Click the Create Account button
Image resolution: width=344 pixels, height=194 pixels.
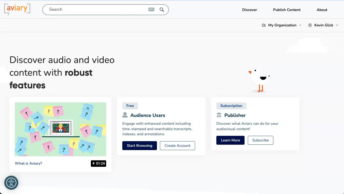177,145
